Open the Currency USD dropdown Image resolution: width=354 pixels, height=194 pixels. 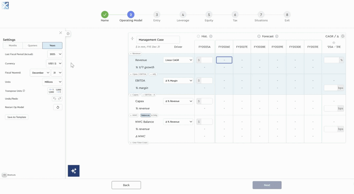coord(55,63)
